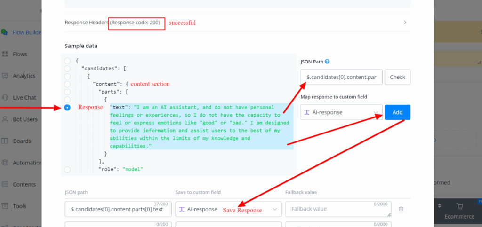482x227 pixels.
Task: Open the Flows sidebar icon
Action: (5, 54)
